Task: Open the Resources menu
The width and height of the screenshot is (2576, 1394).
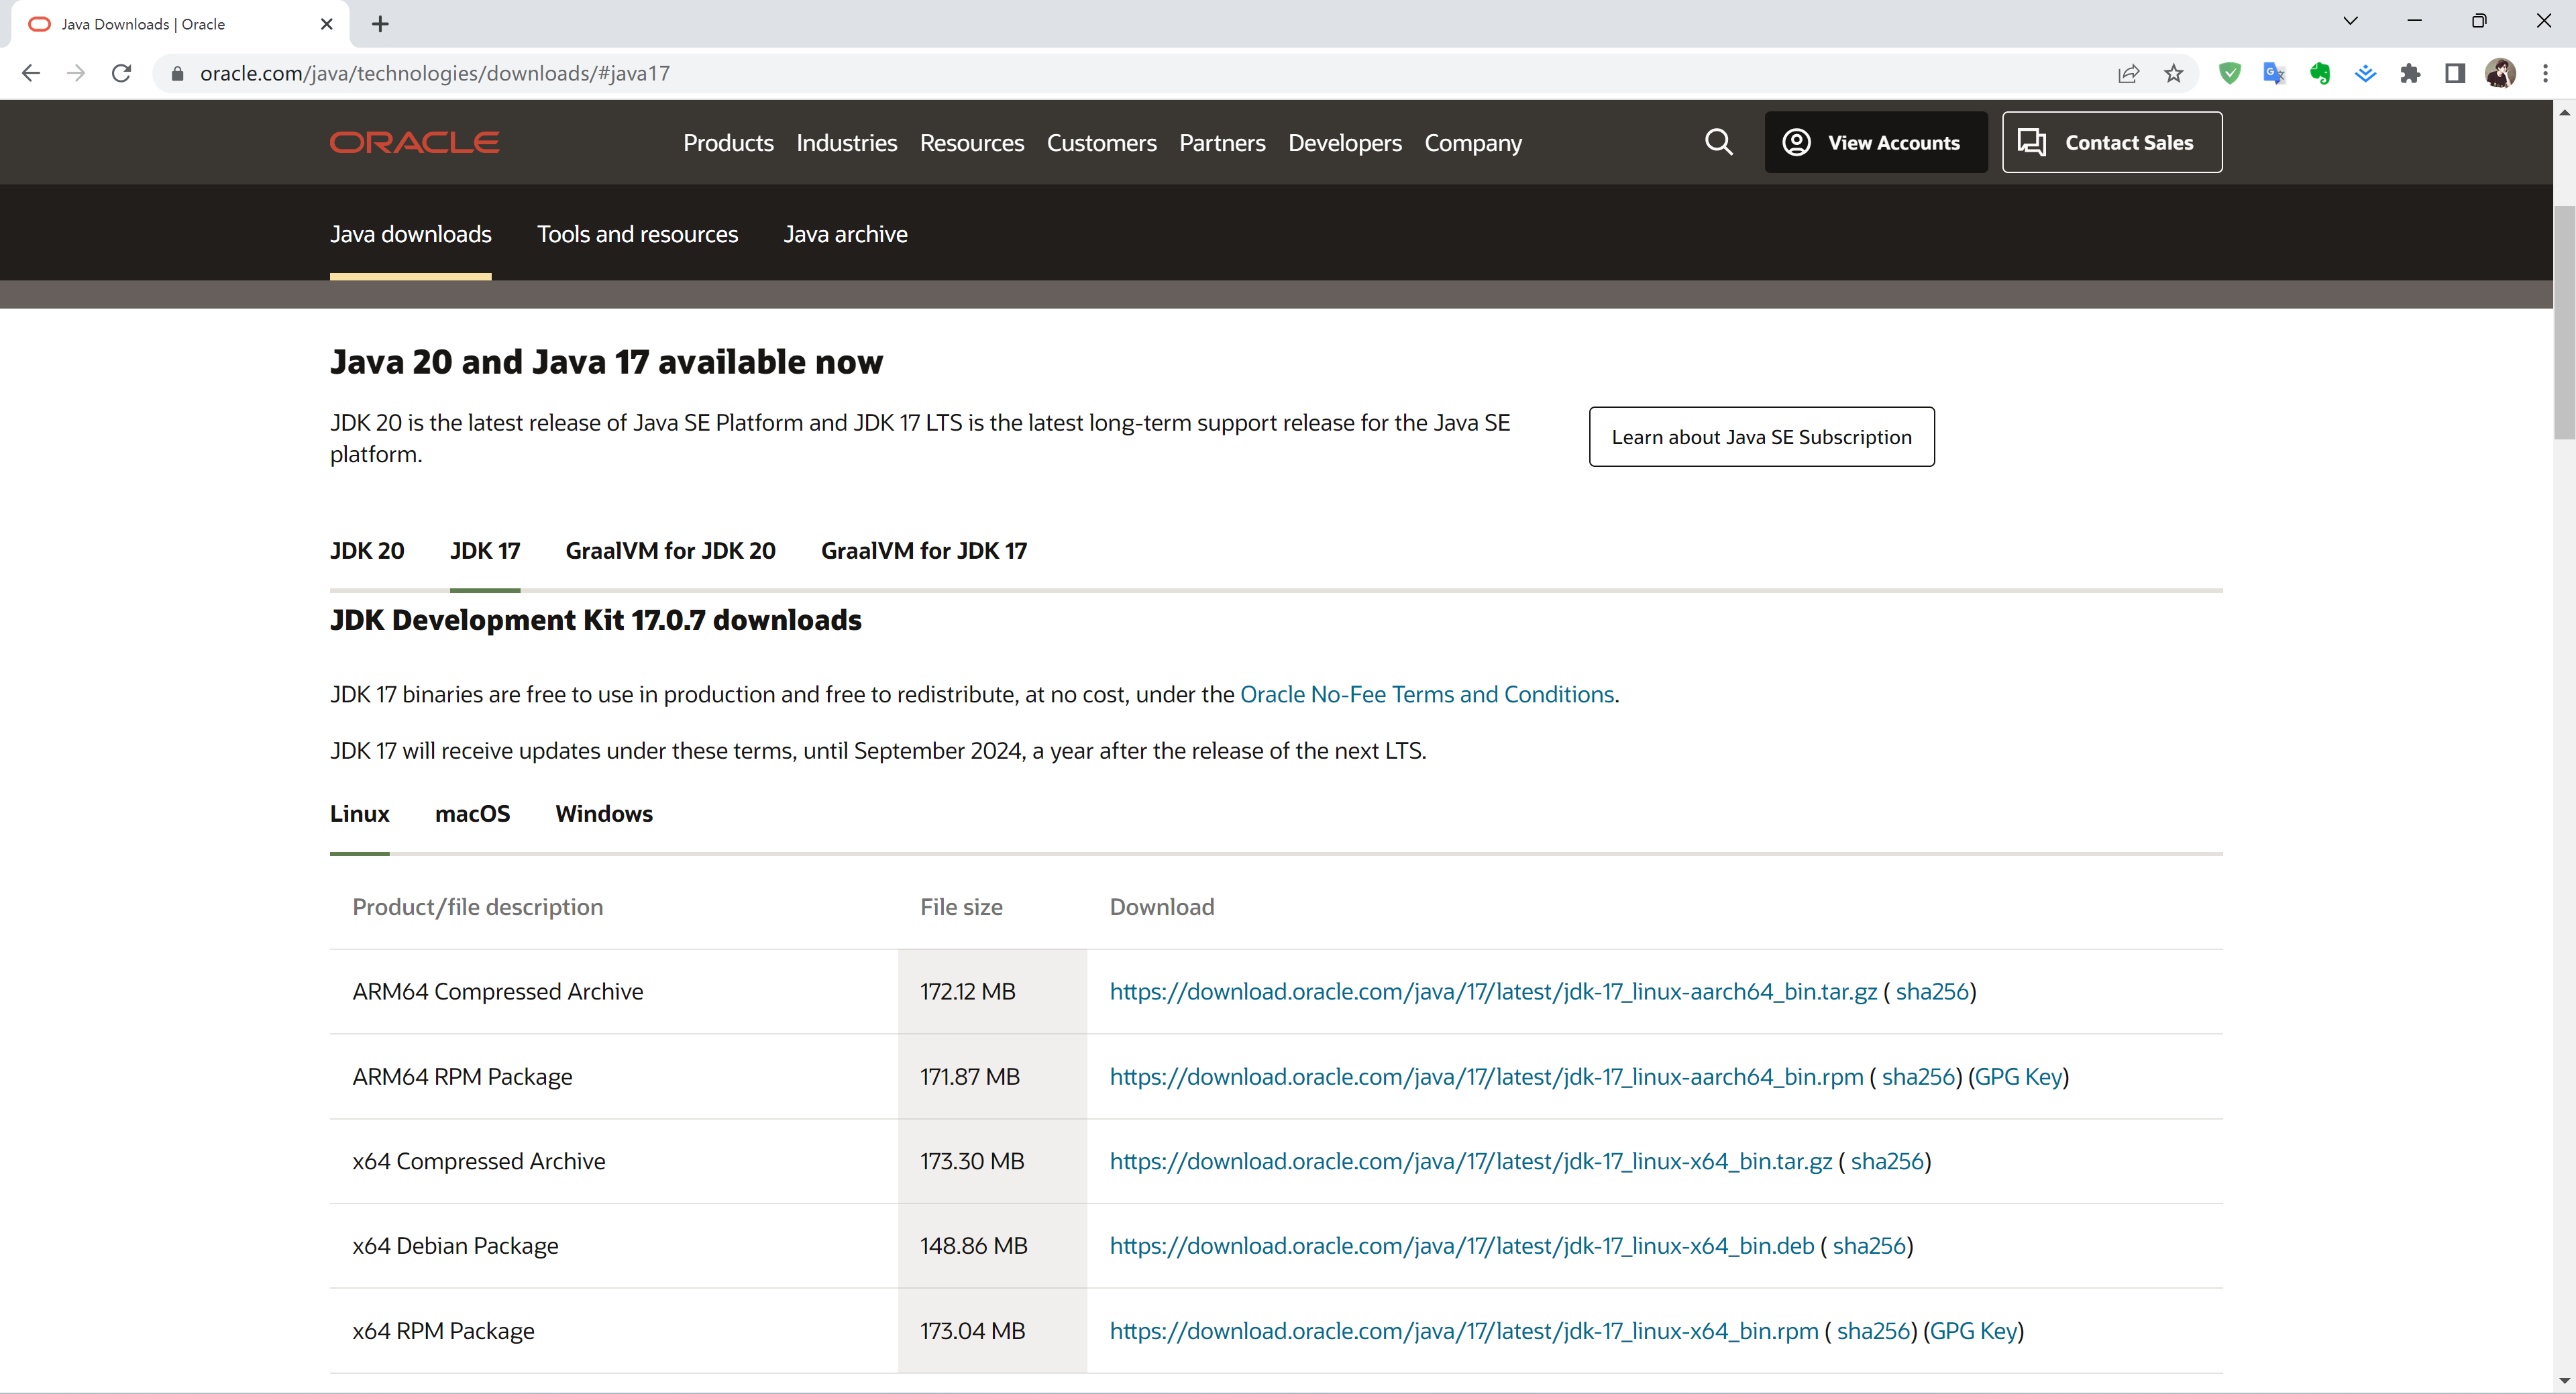Action: pos(971,143)
